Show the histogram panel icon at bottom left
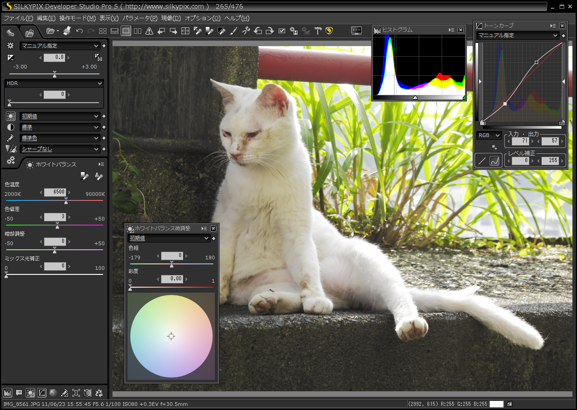This screenshot has height=410, width=577. tap(8, 393)
